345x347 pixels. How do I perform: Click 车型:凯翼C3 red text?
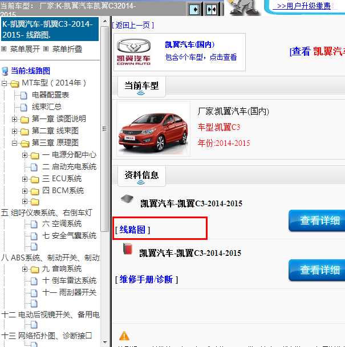coord(219,127)
